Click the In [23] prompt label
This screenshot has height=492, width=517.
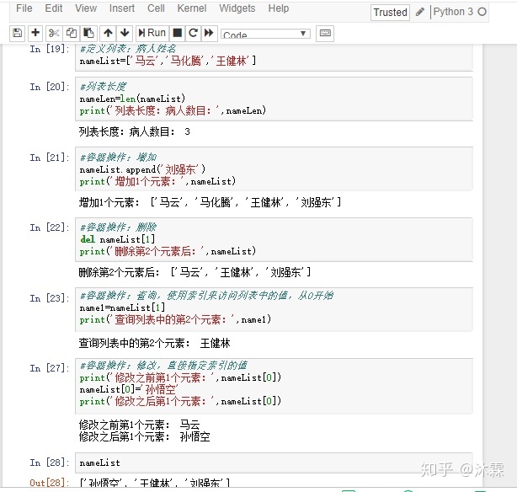click(x=50, y=298)
